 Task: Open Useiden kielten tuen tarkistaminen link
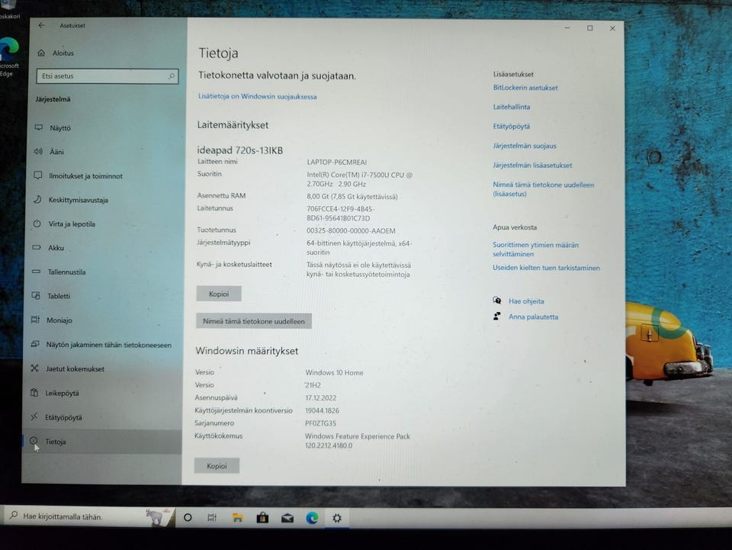click(x=546, y=268)
